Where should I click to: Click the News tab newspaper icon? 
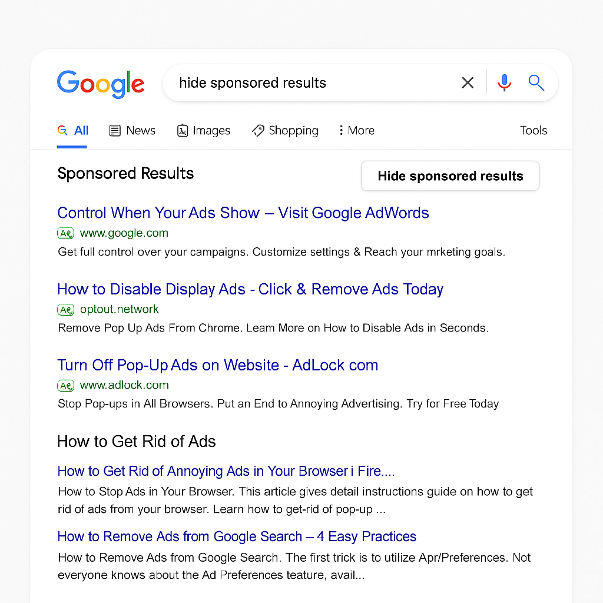(x=115, y=131)
